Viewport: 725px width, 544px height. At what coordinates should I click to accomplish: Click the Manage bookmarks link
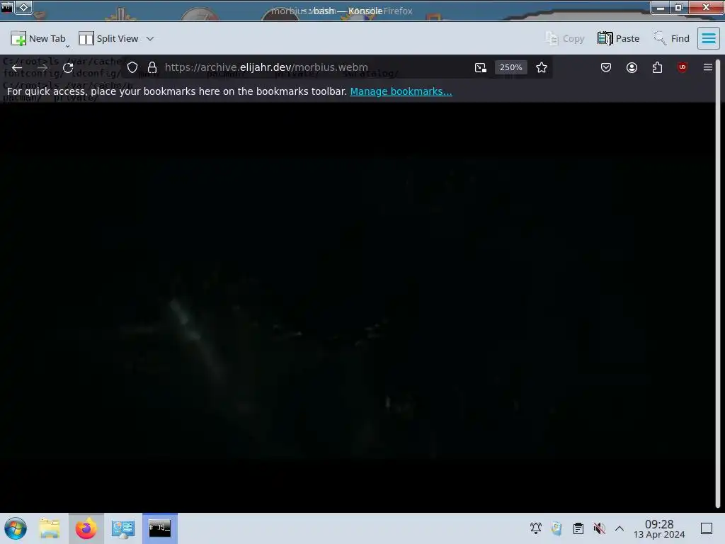point(401,91)
